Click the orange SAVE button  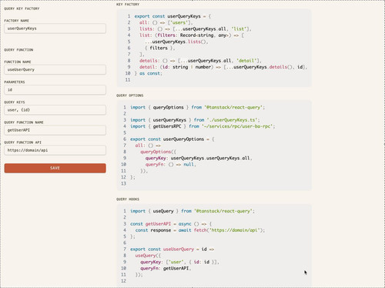55,168
